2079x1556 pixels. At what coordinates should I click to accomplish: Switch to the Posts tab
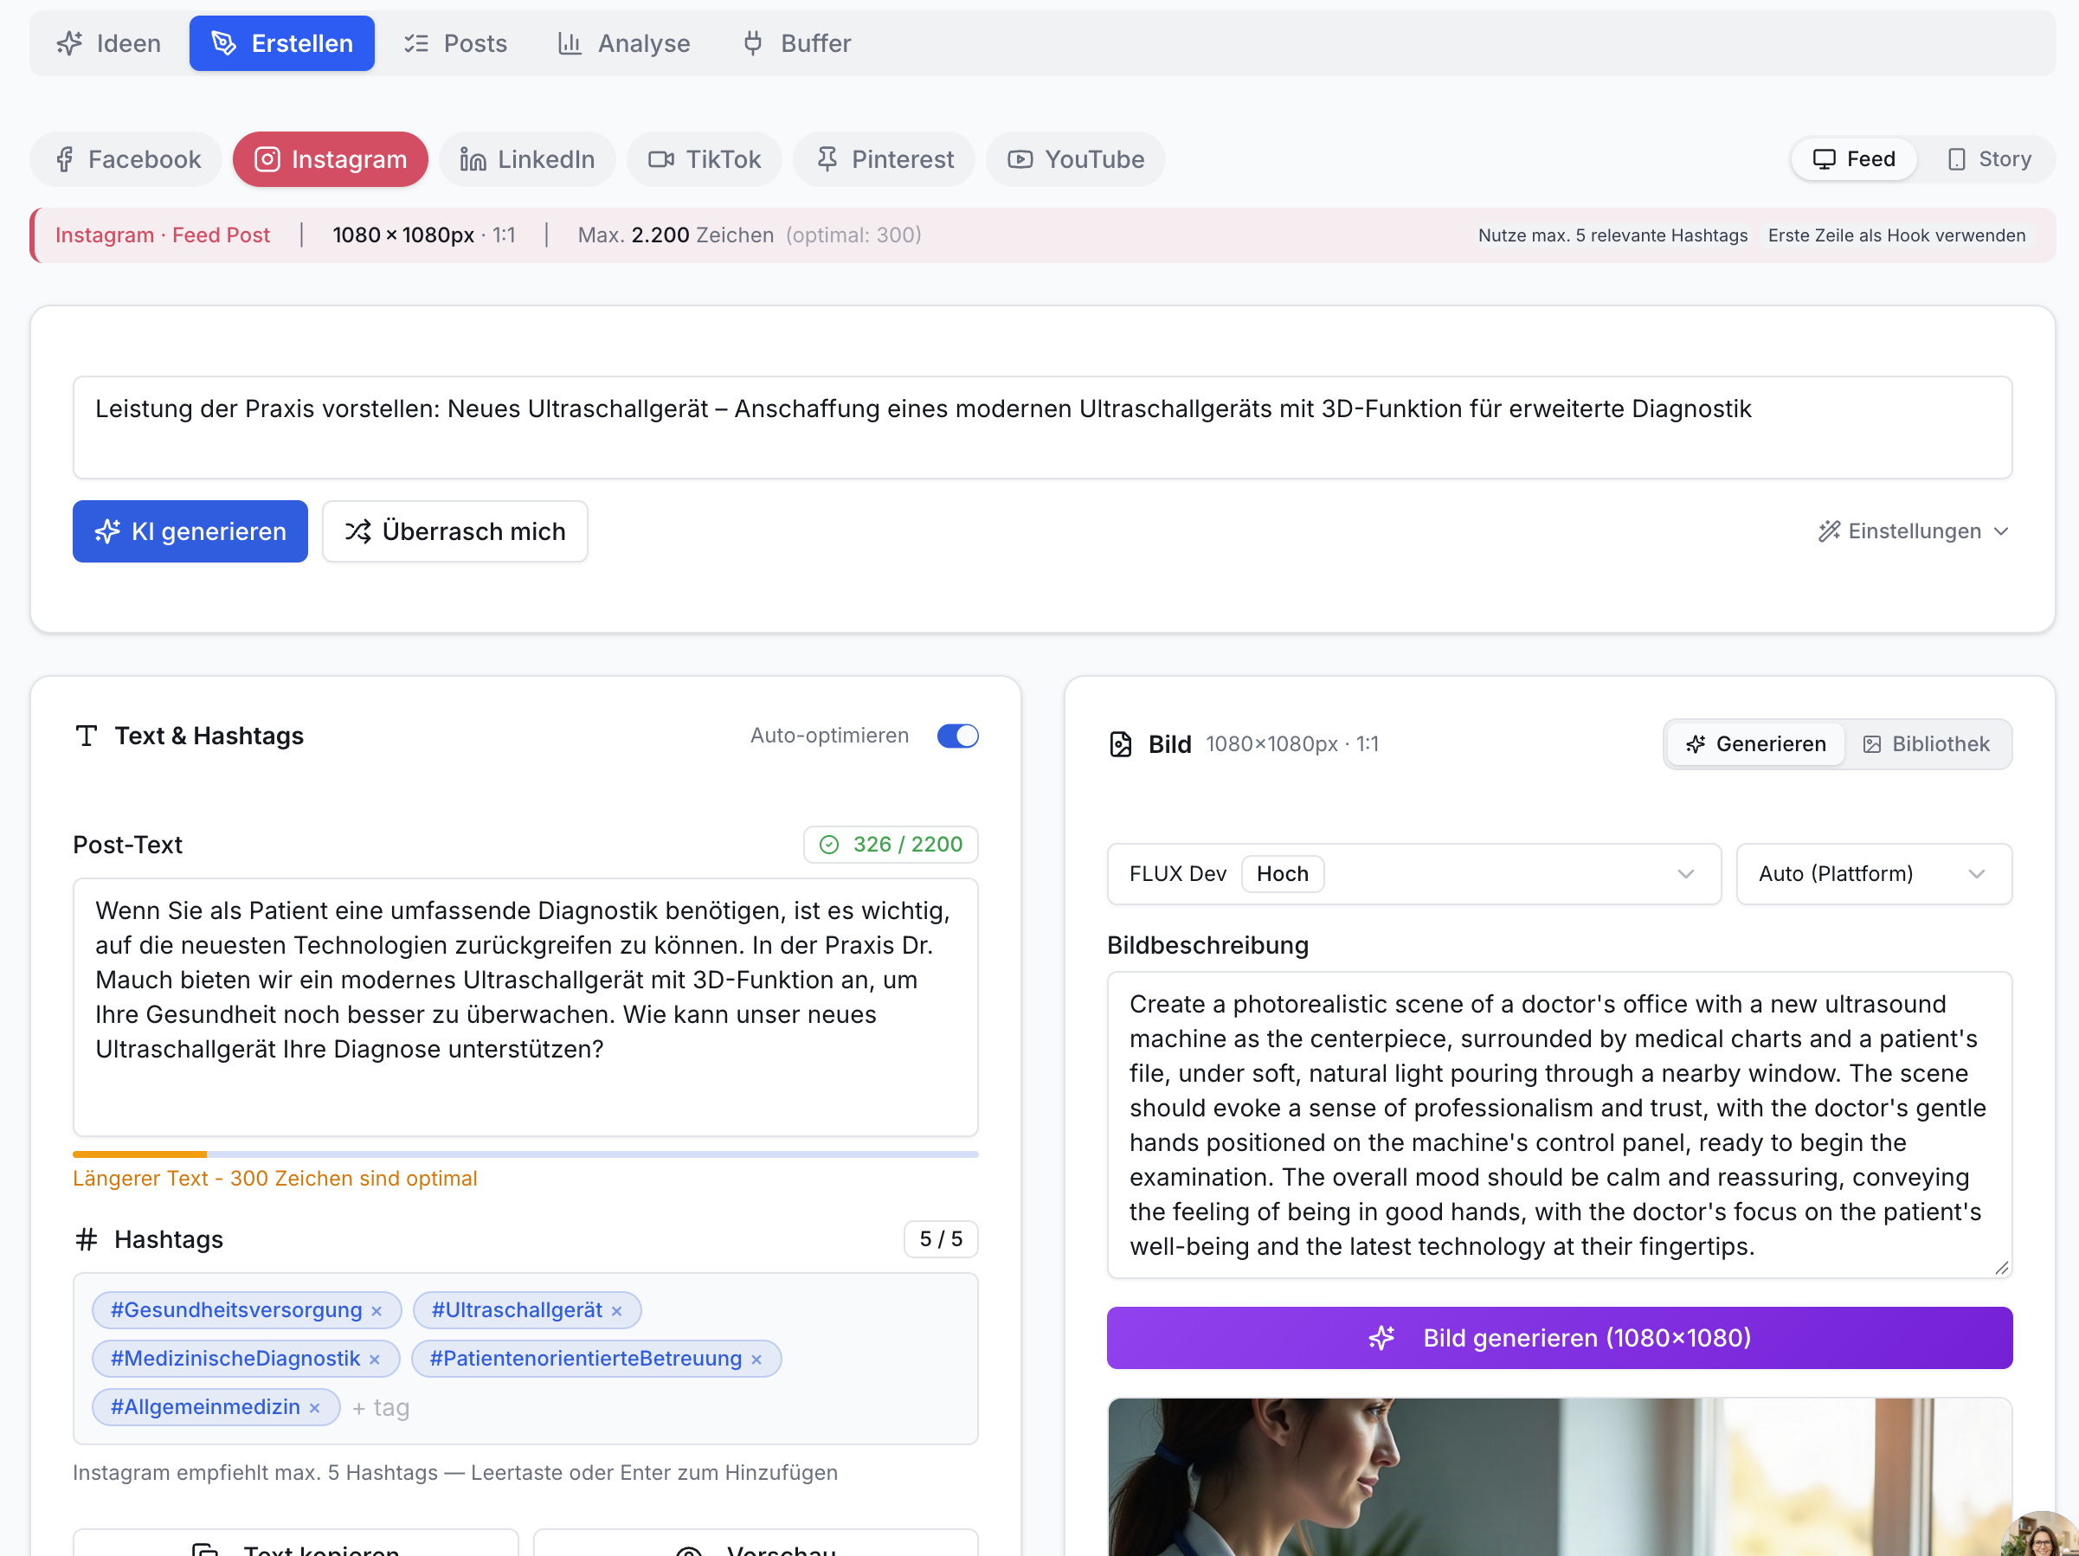pyautogui.click(x=456, y=43)
